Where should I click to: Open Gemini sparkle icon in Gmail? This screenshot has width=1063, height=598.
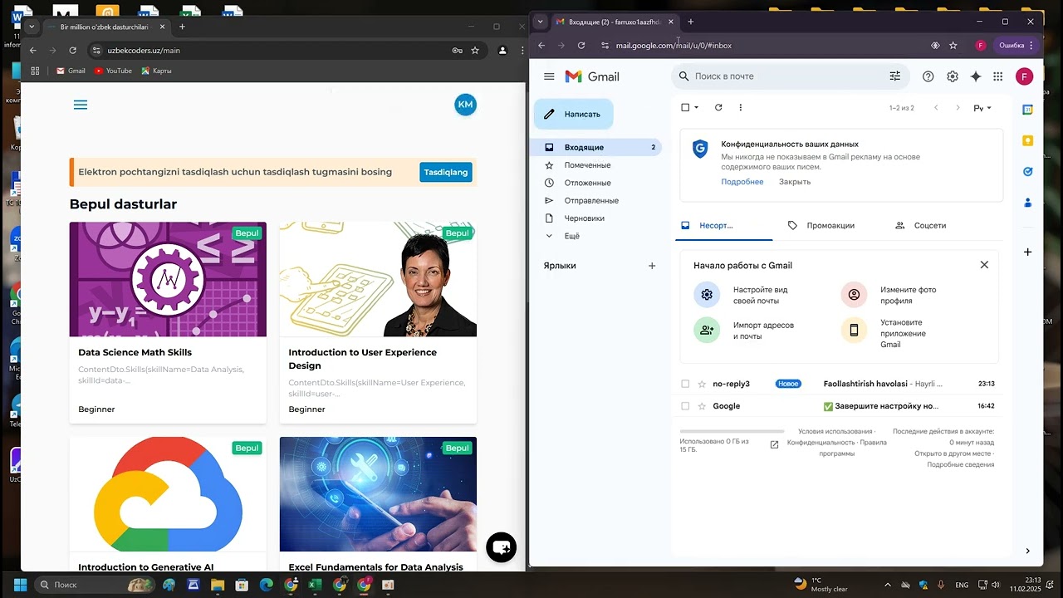[x=976, y=76]
